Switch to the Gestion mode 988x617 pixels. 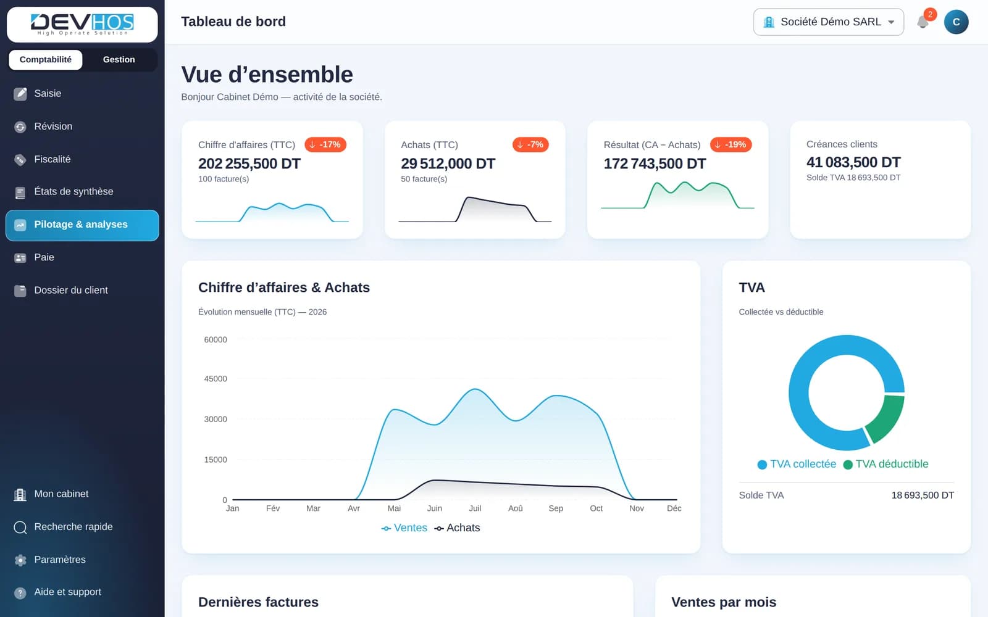119,60
